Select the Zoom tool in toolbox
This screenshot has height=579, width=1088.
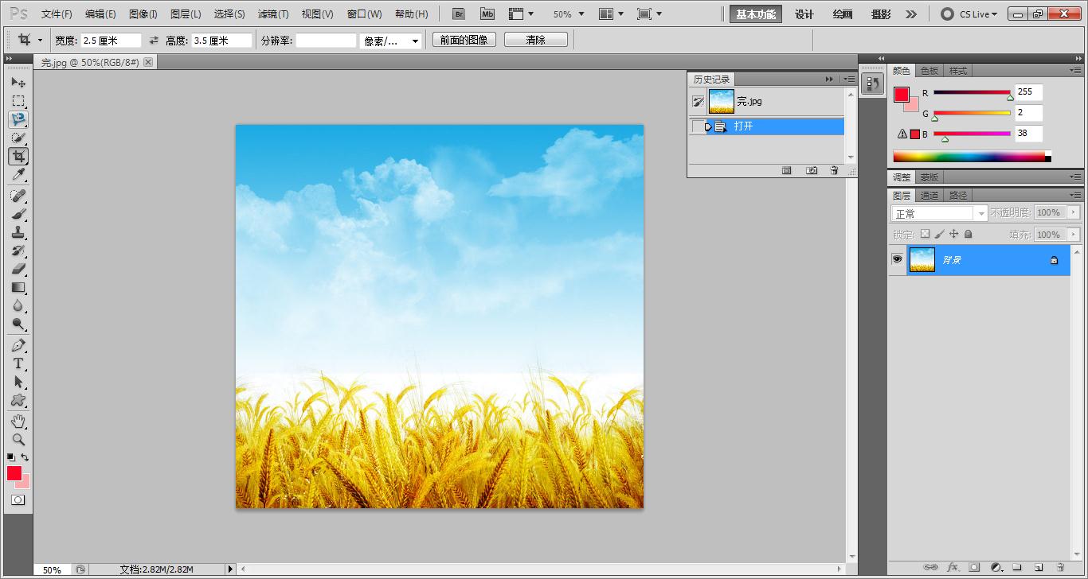[18, 439]
